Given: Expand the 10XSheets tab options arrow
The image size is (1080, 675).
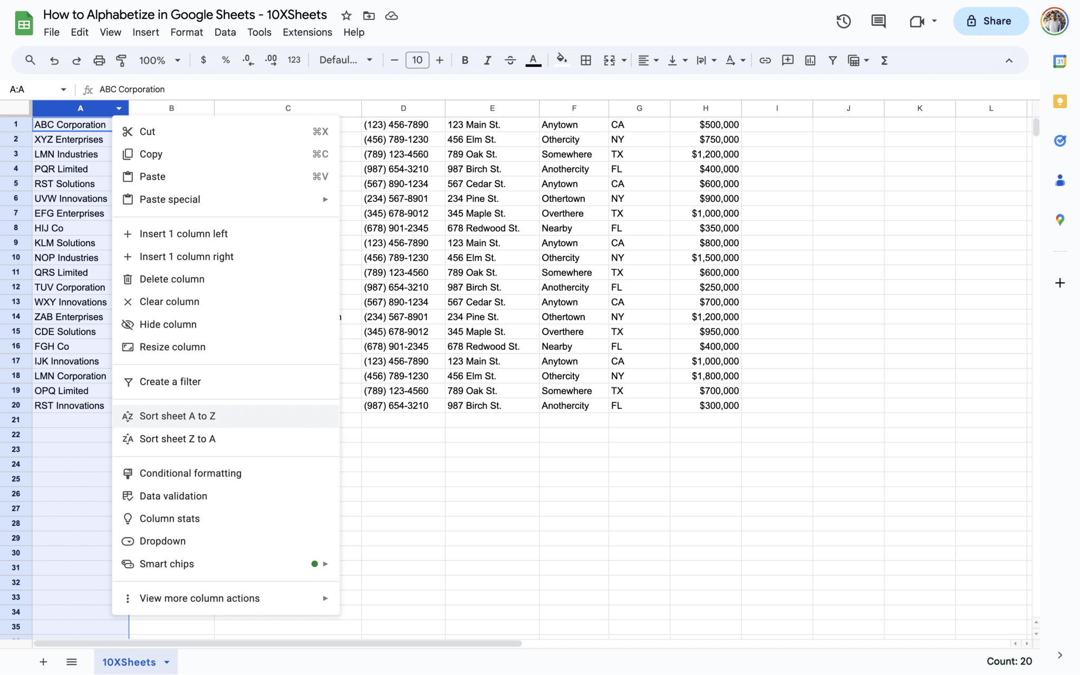Looking at the screenshot, I should 167,662.
